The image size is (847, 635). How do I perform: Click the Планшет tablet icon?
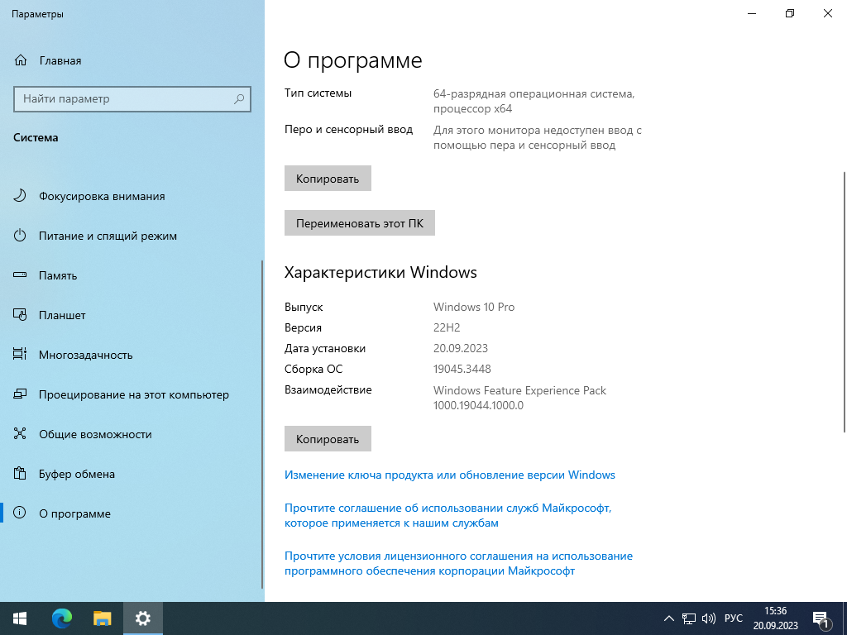tap(21, 315)
